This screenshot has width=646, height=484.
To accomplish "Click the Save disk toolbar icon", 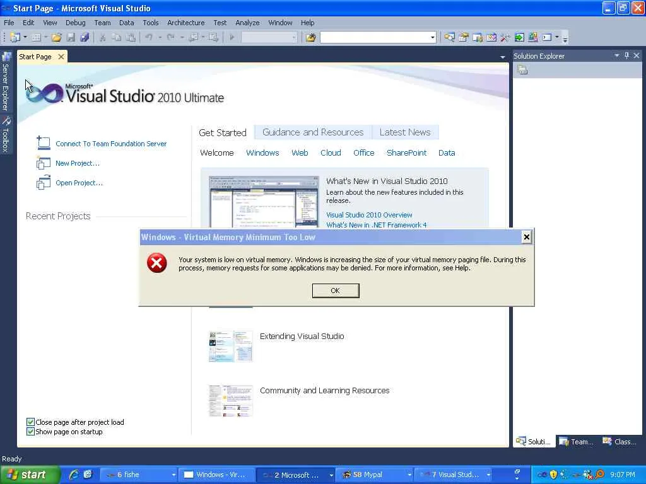I will click(x=71, y=37).
